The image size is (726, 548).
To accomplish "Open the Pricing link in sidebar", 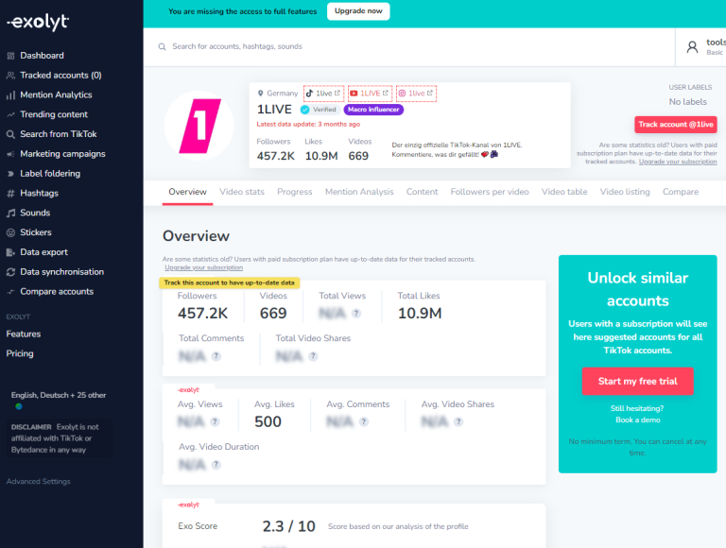I will (20, 353).
